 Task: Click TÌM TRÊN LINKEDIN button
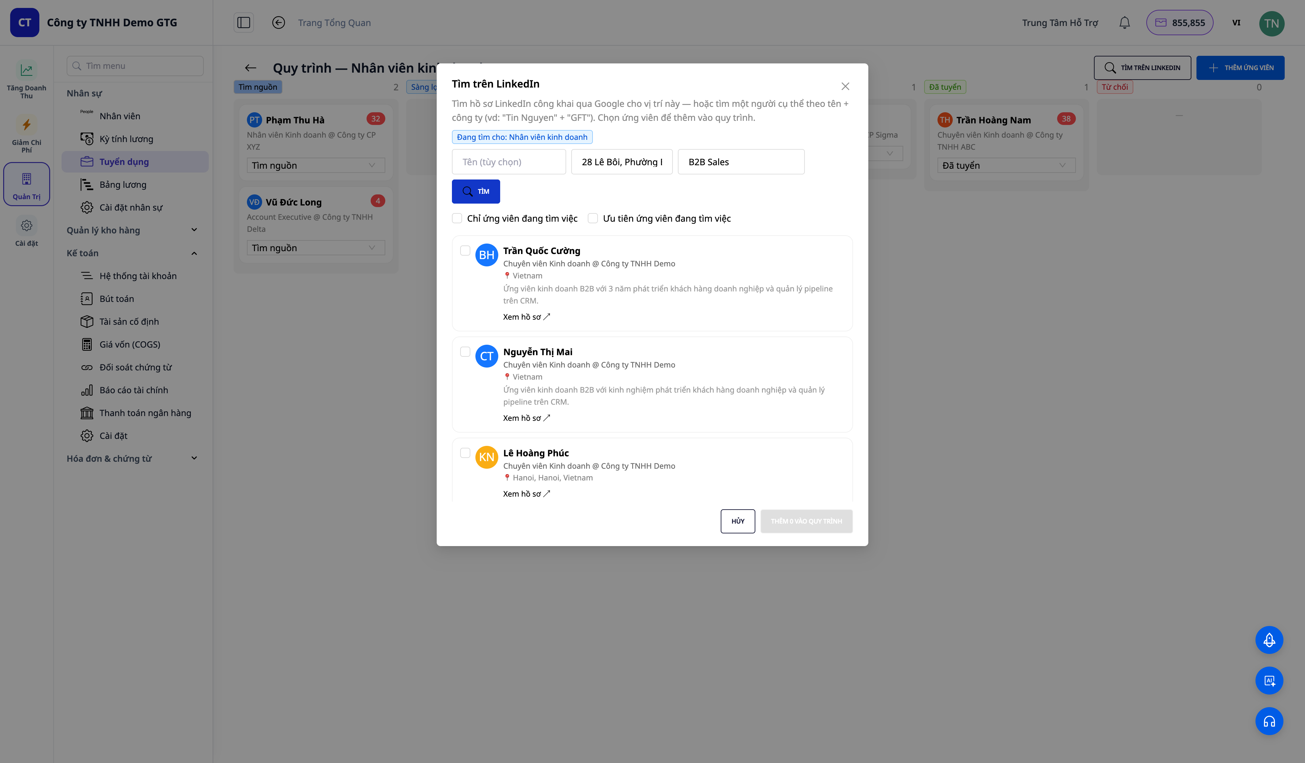(x=1142, y=68)
